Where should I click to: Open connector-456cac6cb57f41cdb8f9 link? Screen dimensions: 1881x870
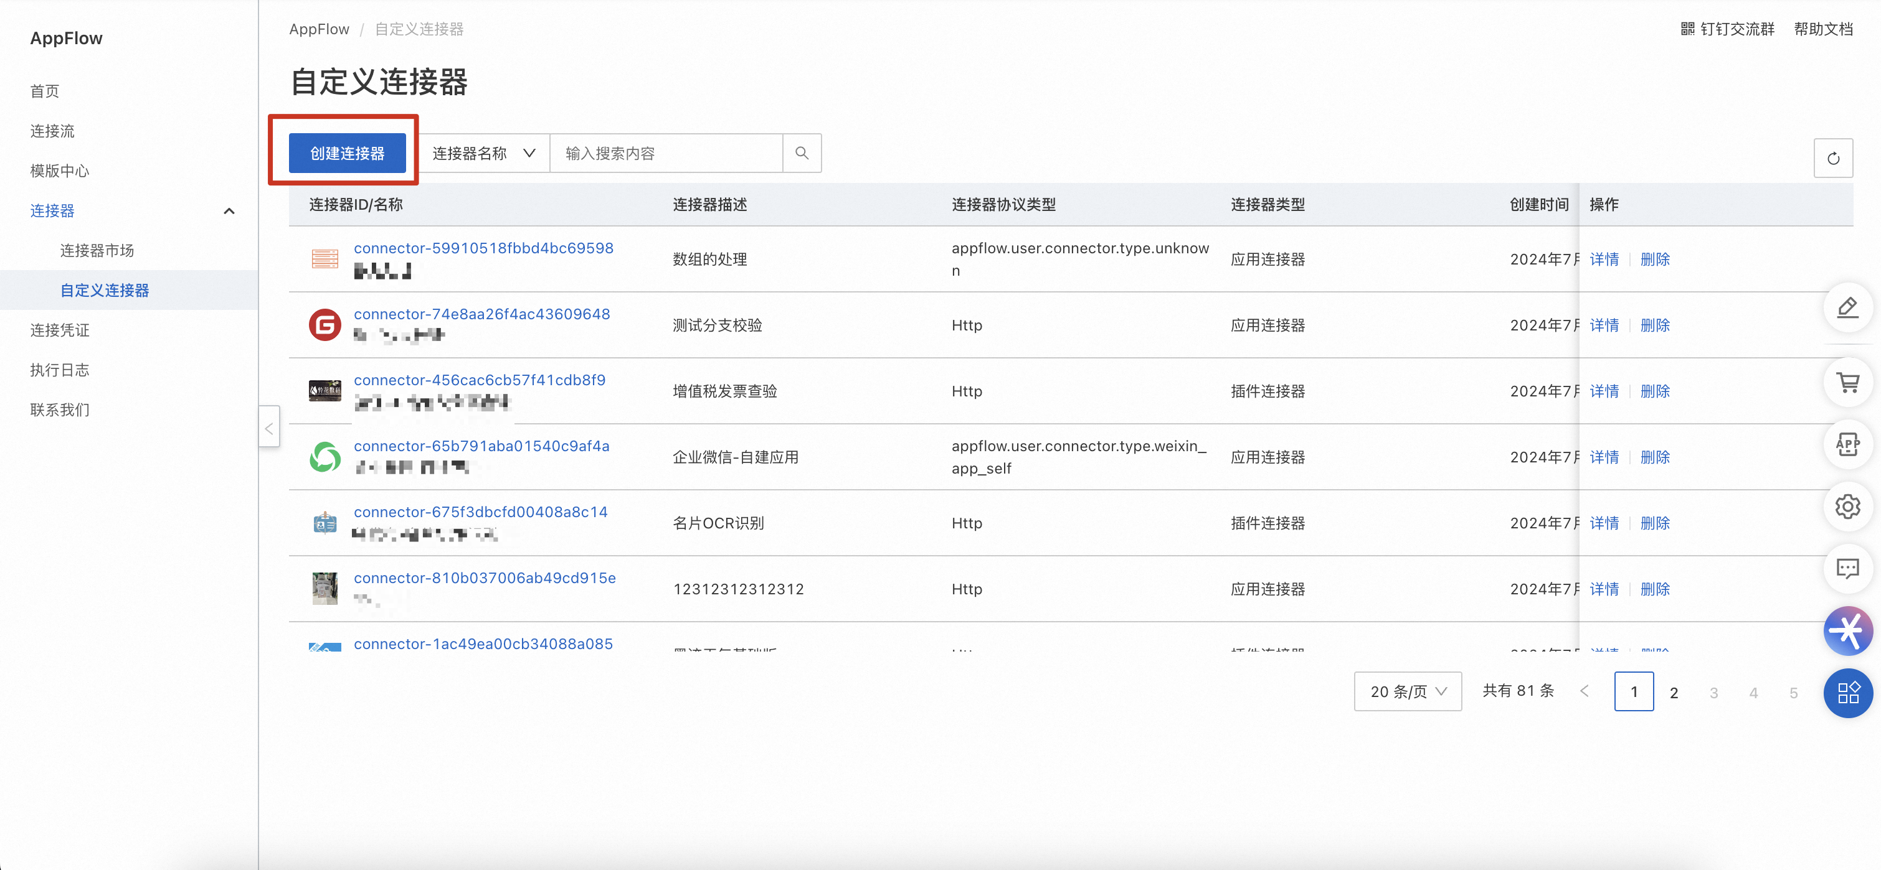pos(480,380)
